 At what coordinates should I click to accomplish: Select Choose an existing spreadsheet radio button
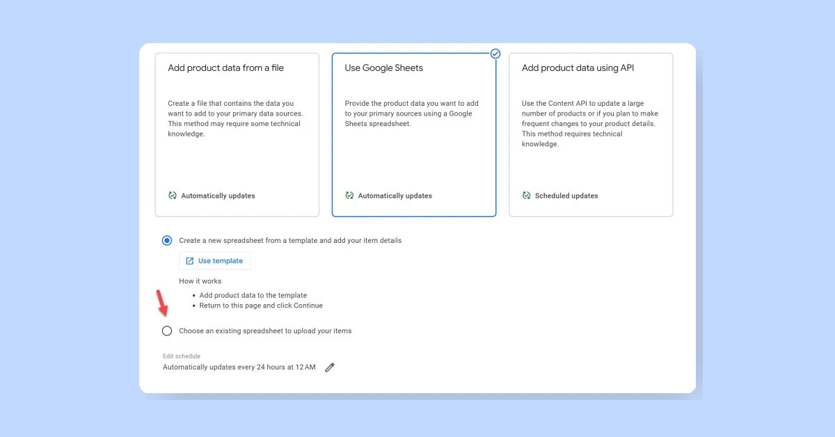pos(167,331)
